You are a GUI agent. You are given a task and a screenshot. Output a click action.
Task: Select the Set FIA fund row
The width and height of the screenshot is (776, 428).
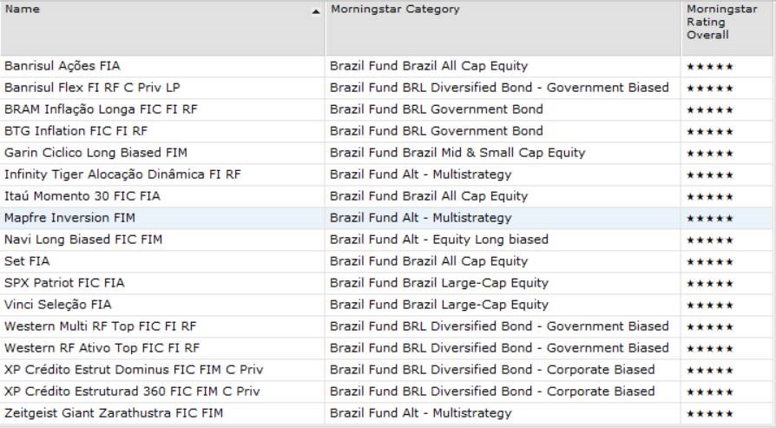(28, 261)
